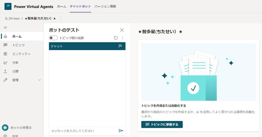Click the ボットのテスト panel title
The height and width of the screenshot is (137, 262).
click(x=64, y=30)
